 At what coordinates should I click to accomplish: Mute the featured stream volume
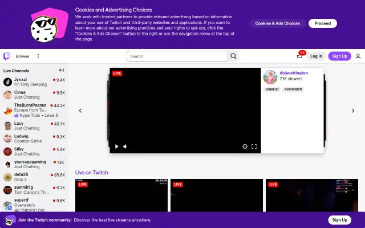125,146
